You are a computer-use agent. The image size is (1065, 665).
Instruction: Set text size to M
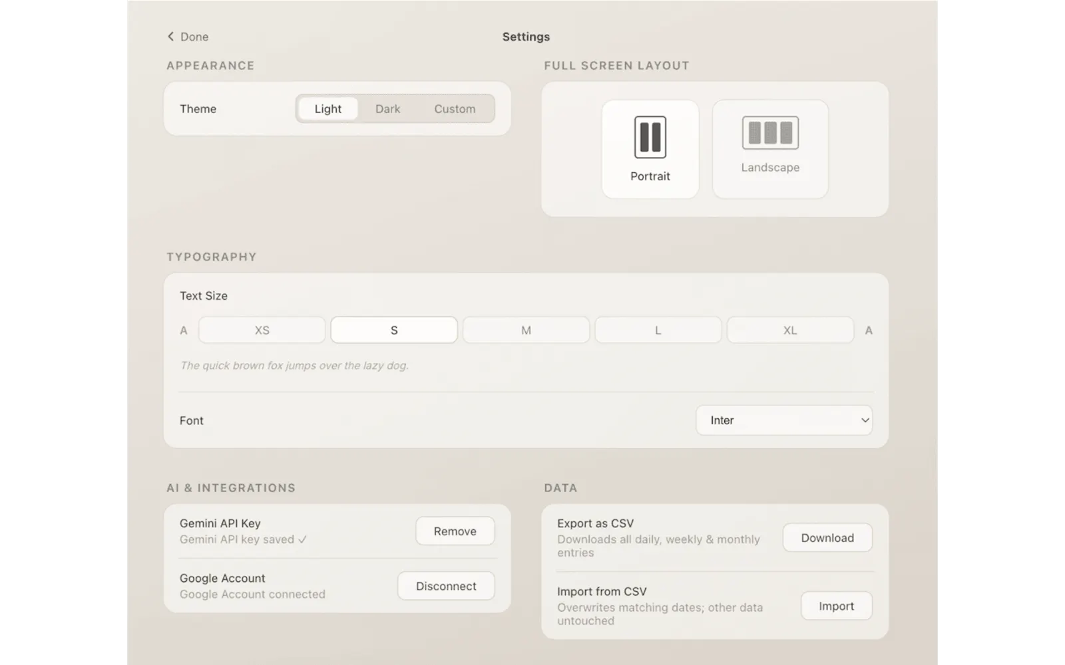[526, 331]
